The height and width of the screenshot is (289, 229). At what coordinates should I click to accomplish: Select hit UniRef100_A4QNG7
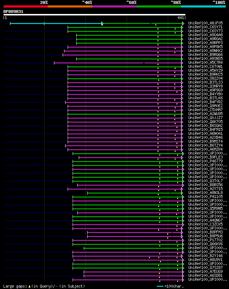[x=205, y=221]
